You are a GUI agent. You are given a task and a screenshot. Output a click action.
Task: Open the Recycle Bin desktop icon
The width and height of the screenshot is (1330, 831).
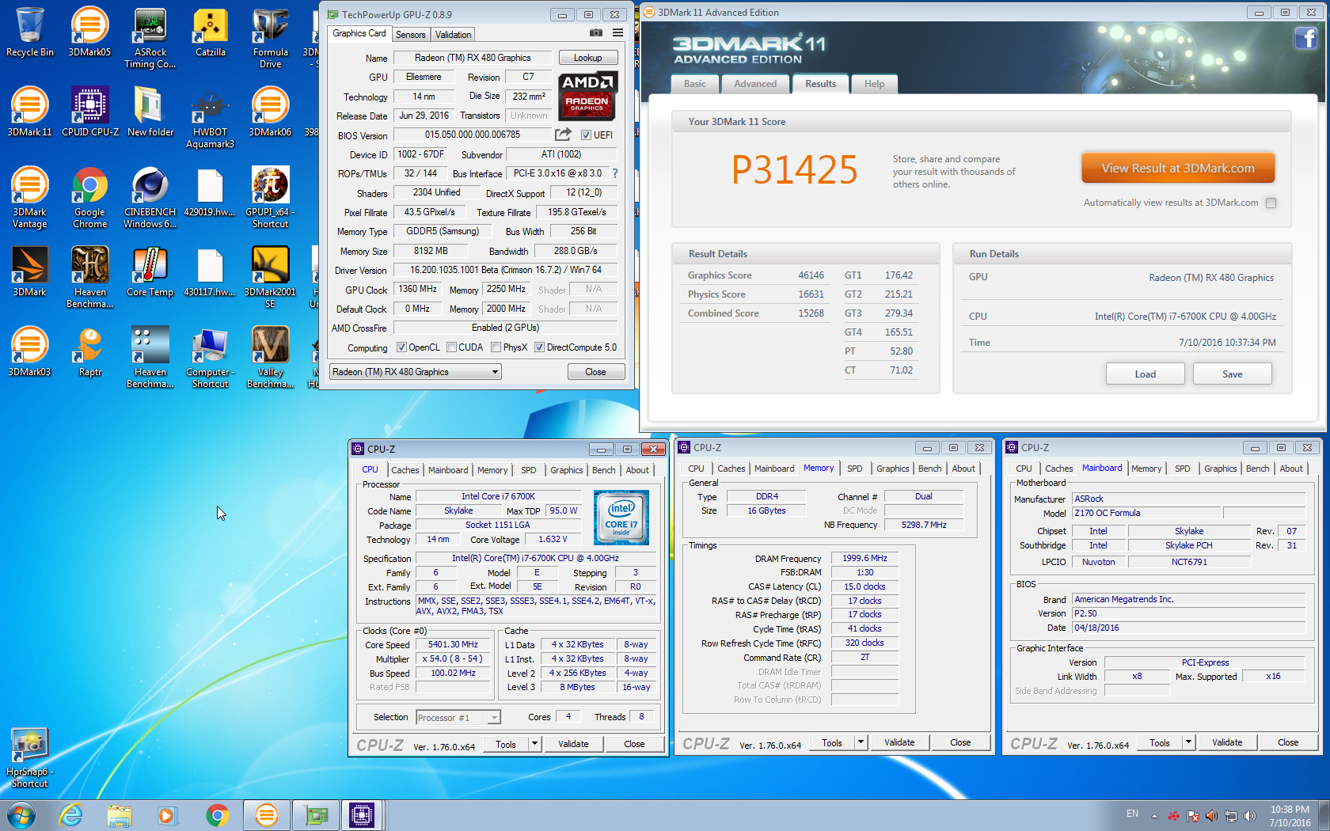pos(30,32)
